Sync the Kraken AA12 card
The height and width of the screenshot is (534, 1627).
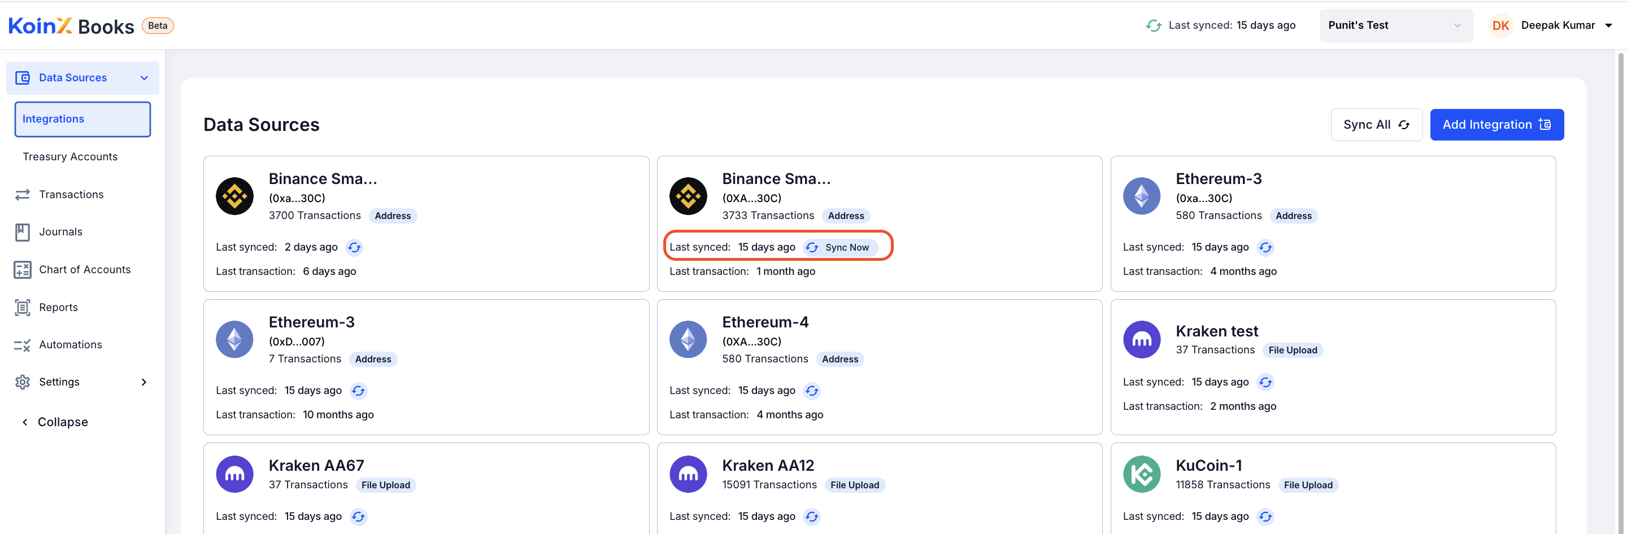[x=812, y=517]
